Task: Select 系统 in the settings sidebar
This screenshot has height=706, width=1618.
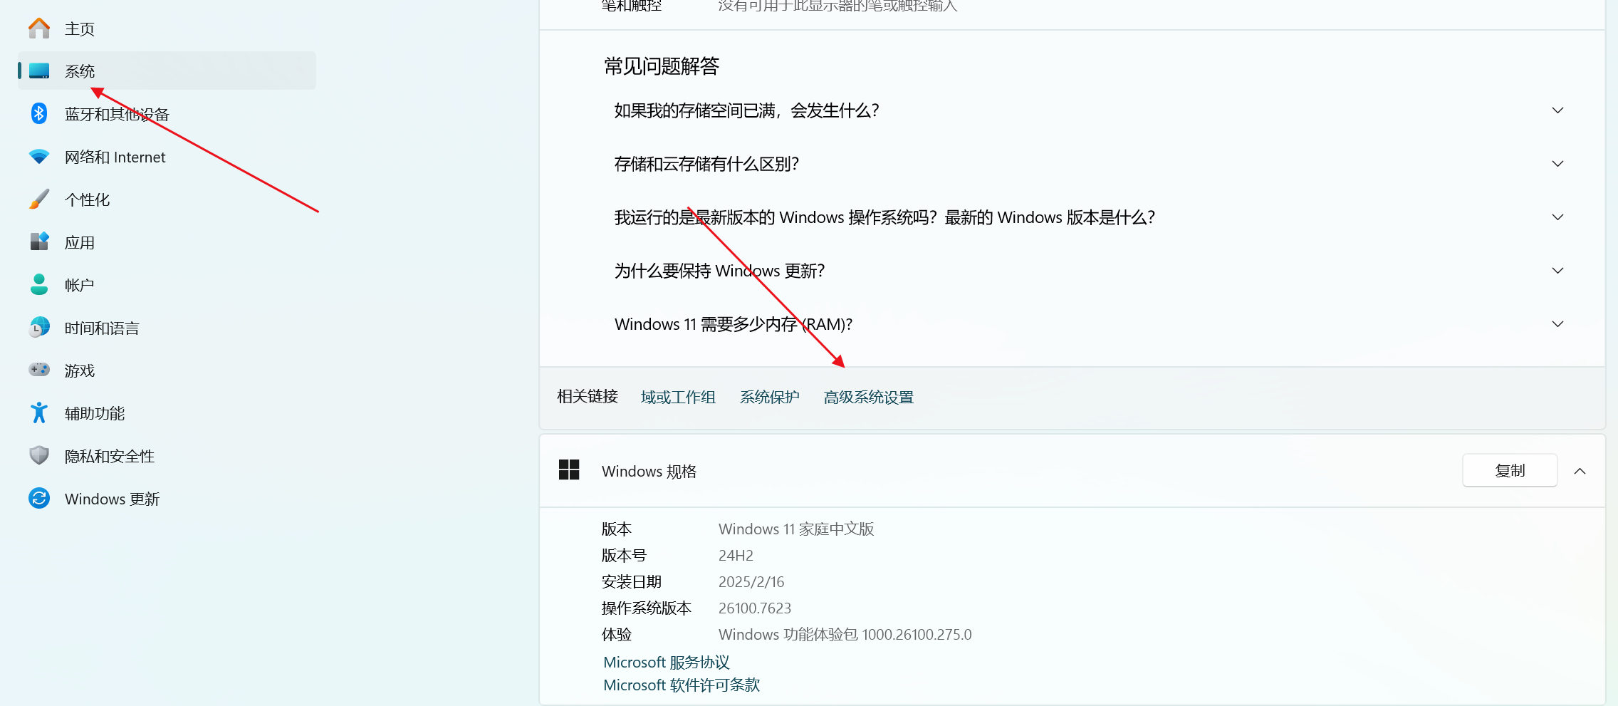Action: click(x=167, y=71)
